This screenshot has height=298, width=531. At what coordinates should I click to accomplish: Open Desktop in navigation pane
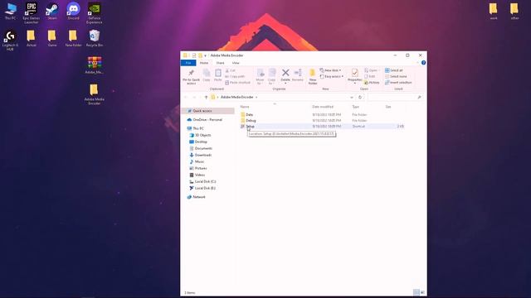click(201, 142)
